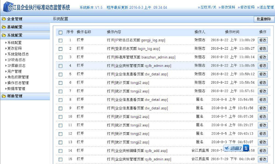
Task: Open 更改密码 in the sidebar
Action: [14, 48]
